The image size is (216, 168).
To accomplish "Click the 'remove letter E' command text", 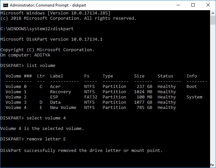I will 46,139.
